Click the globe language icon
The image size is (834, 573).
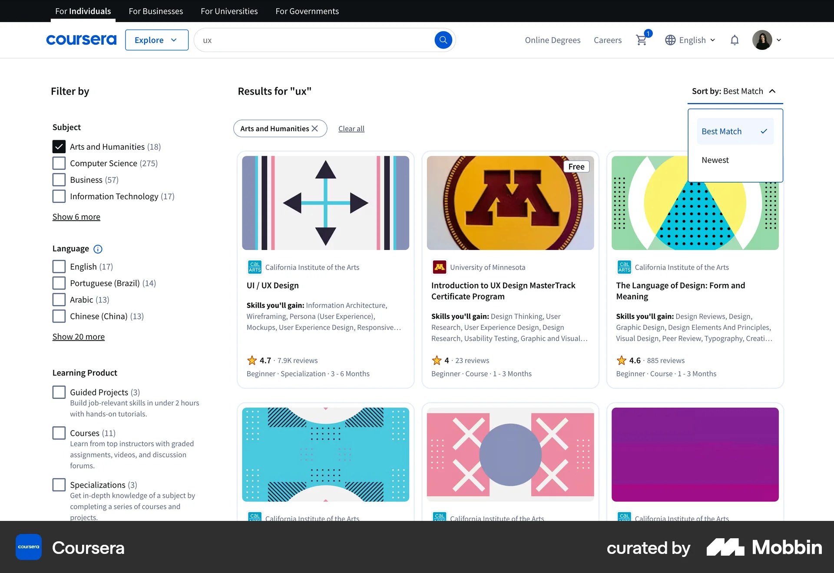[x=669, y=40]
